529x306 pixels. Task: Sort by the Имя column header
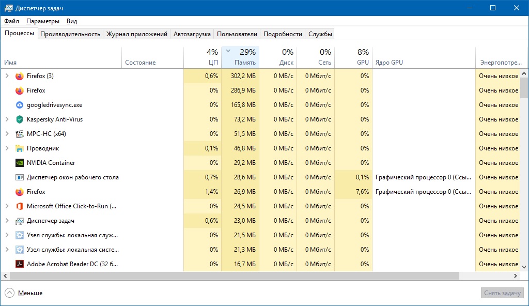(x=61, y=57)
